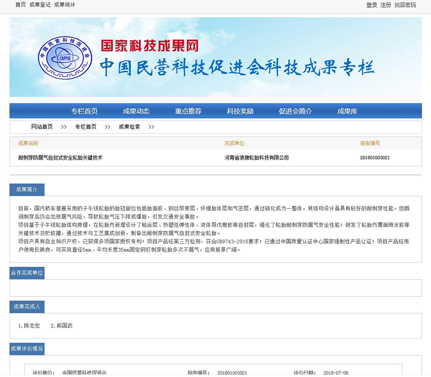Viewport: 431px width, 377px height.
Task: Open 成果统计 in the top bar
Action: pyautogui.click(x=64, y=5)
